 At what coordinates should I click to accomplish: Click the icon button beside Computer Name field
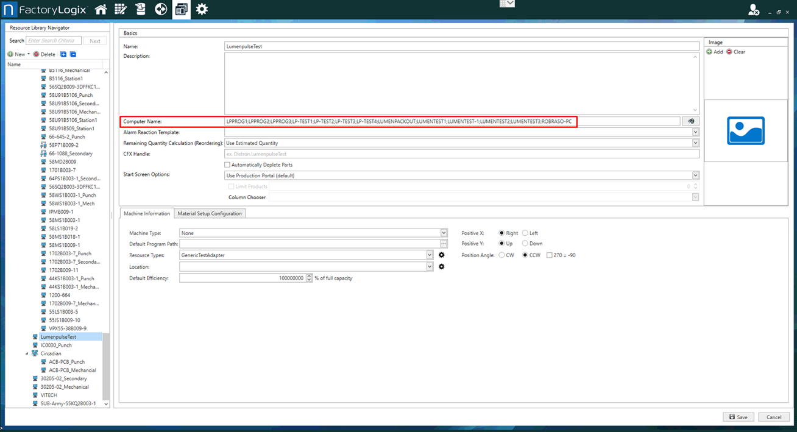pos(691,121)
